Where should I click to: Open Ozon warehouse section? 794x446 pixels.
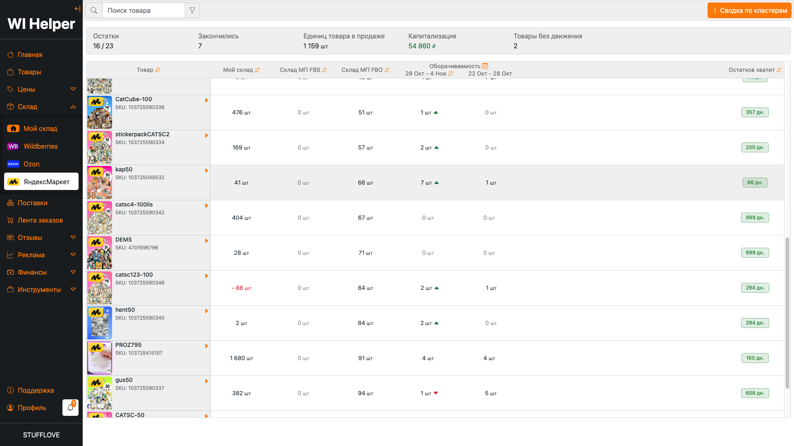pos(31,164)
